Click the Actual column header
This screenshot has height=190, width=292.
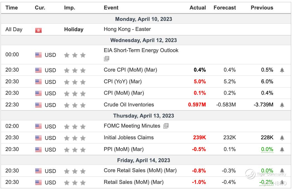198,8
